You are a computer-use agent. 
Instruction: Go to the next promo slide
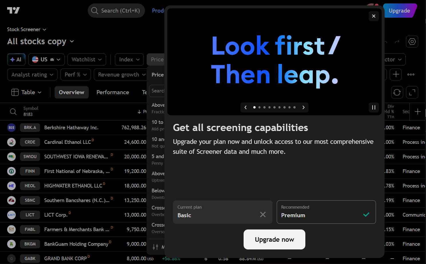coord(303,107)
